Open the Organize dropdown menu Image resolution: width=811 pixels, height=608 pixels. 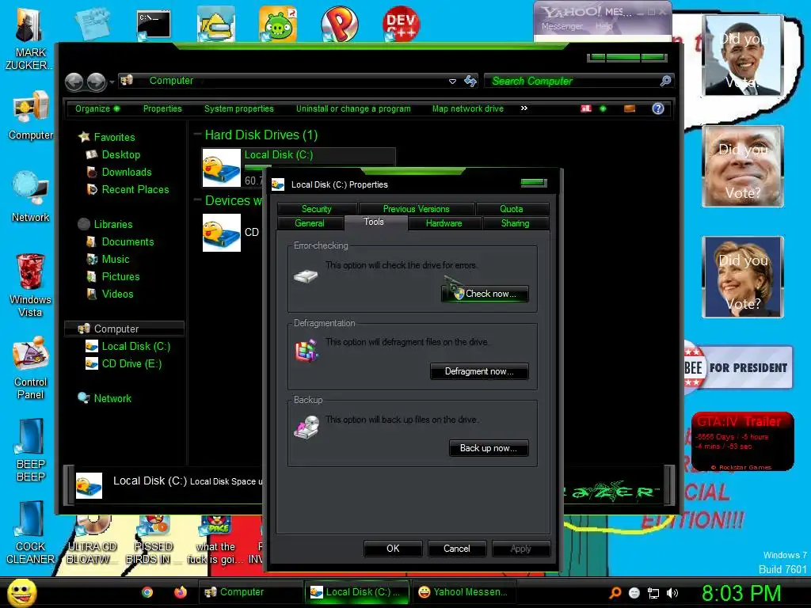click(x=97, y=108)
